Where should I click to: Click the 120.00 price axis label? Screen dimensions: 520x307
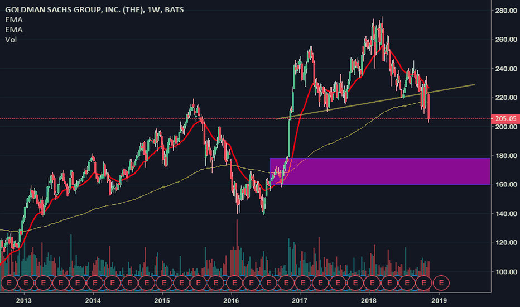point(506,243)
